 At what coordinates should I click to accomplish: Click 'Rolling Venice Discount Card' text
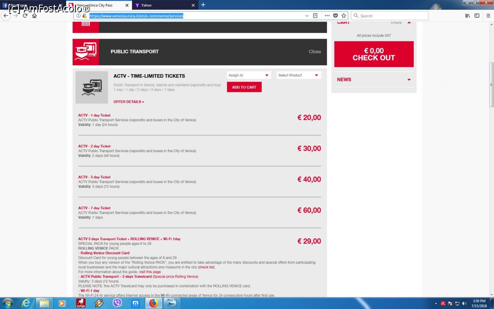pos(105,253)
